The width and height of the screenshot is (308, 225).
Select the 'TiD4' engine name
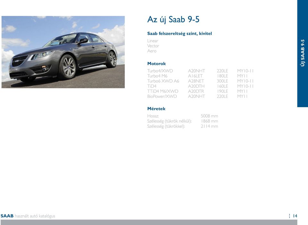pos(152,86)
